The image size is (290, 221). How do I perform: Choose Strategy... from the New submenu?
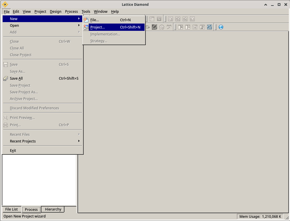pyautogui.click(x=114, y=41)
